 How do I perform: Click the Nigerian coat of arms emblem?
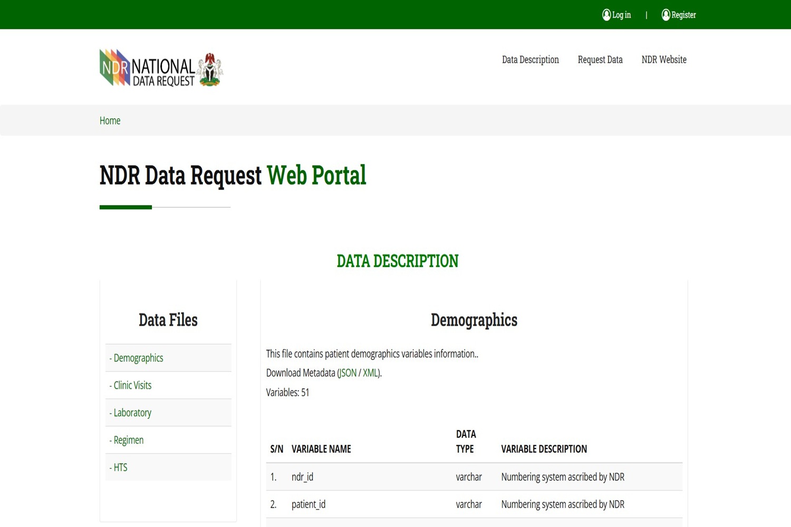click(x=210, y=69)
